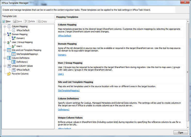Click the Favorite Columns star folder icon
191x137 pixels.
(9, 74)
